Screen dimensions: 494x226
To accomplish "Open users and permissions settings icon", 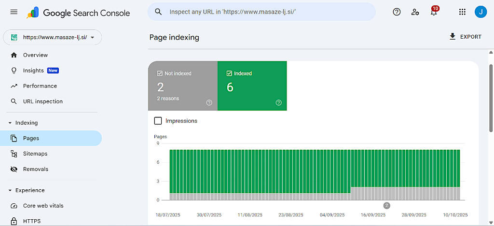I will click(x=415, y=12).
